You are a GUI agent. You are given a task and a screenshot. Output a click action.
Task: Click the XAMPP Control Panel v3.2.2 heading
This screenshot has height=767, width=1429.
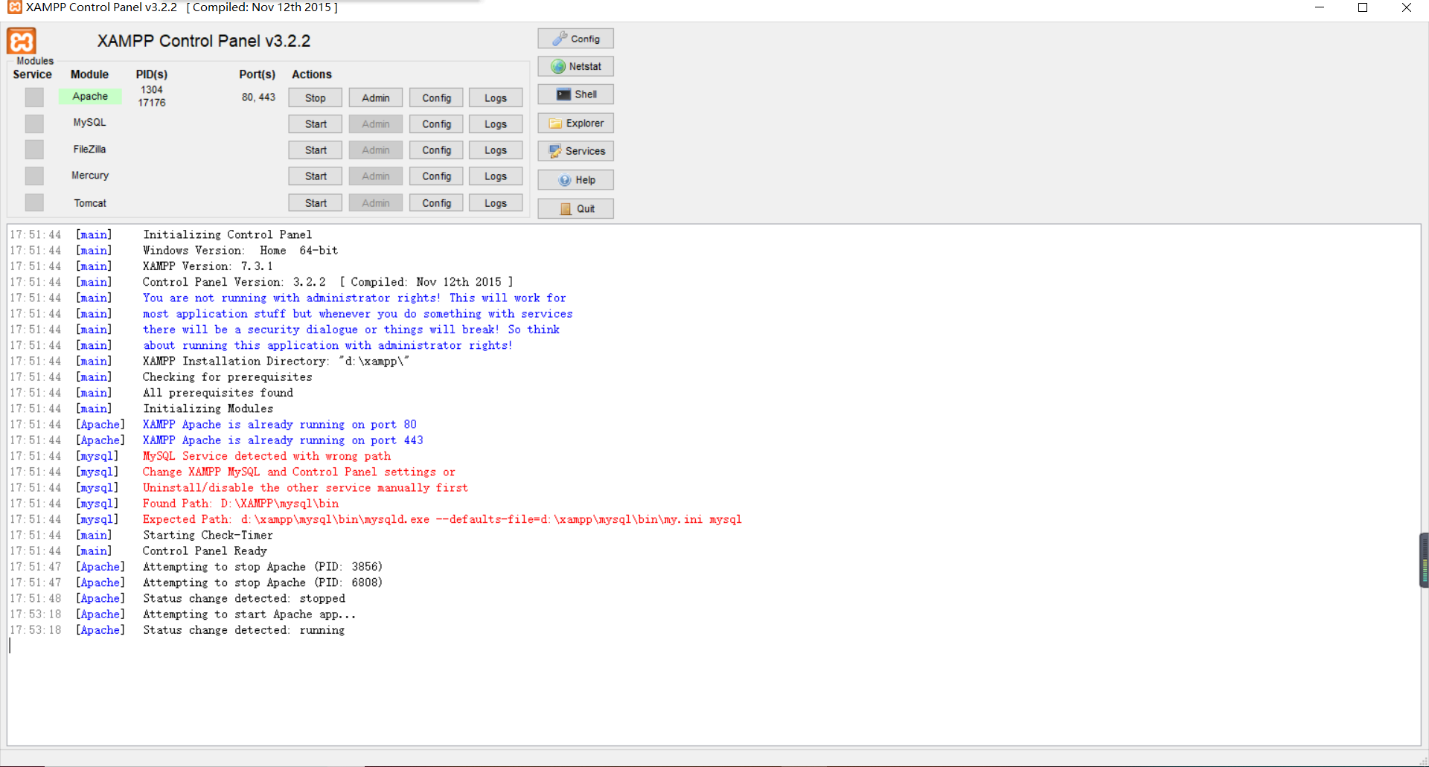204,41
